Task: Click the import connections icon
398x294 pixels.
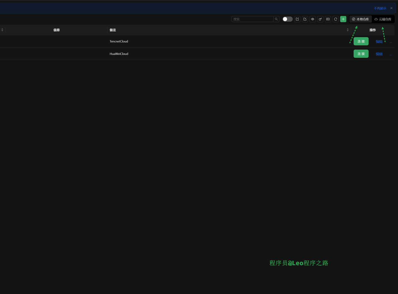Action: tap(305, 19)
